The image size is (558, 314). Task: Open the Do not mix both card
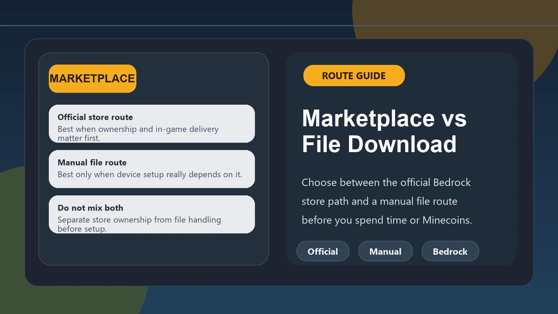tap(152, 214)
